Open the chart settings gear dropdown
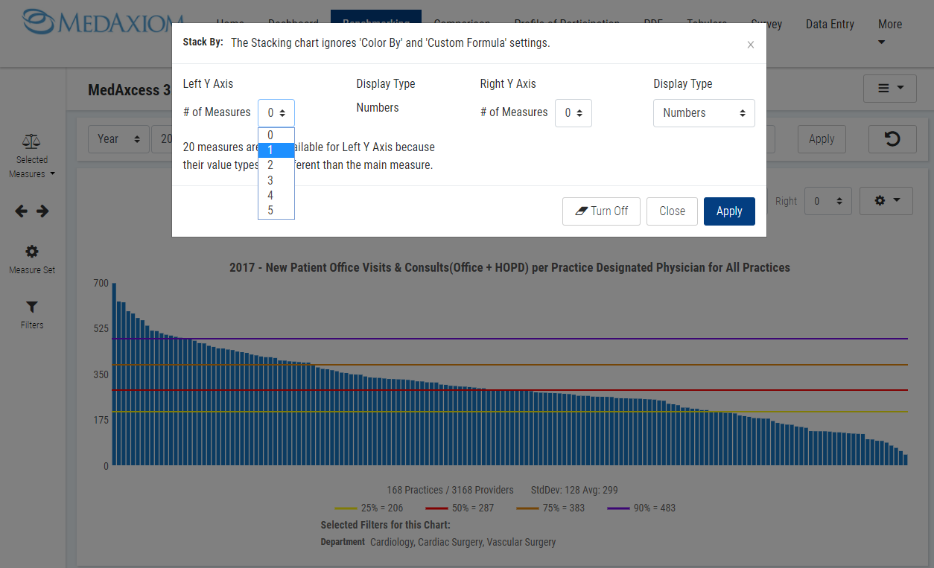This screenshot has width=934, height=568. (x=886, y=201)
